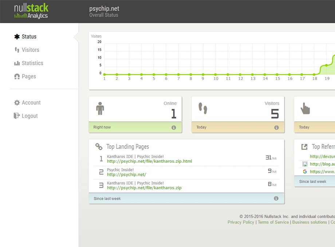Expand the Since last week referrers section
Screen dimensions: 335x247
tap(313, 182)
